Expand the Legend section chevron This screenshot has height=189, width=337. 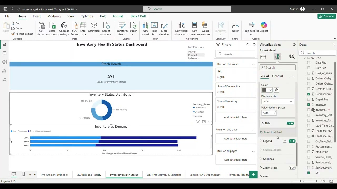[261, 141]
